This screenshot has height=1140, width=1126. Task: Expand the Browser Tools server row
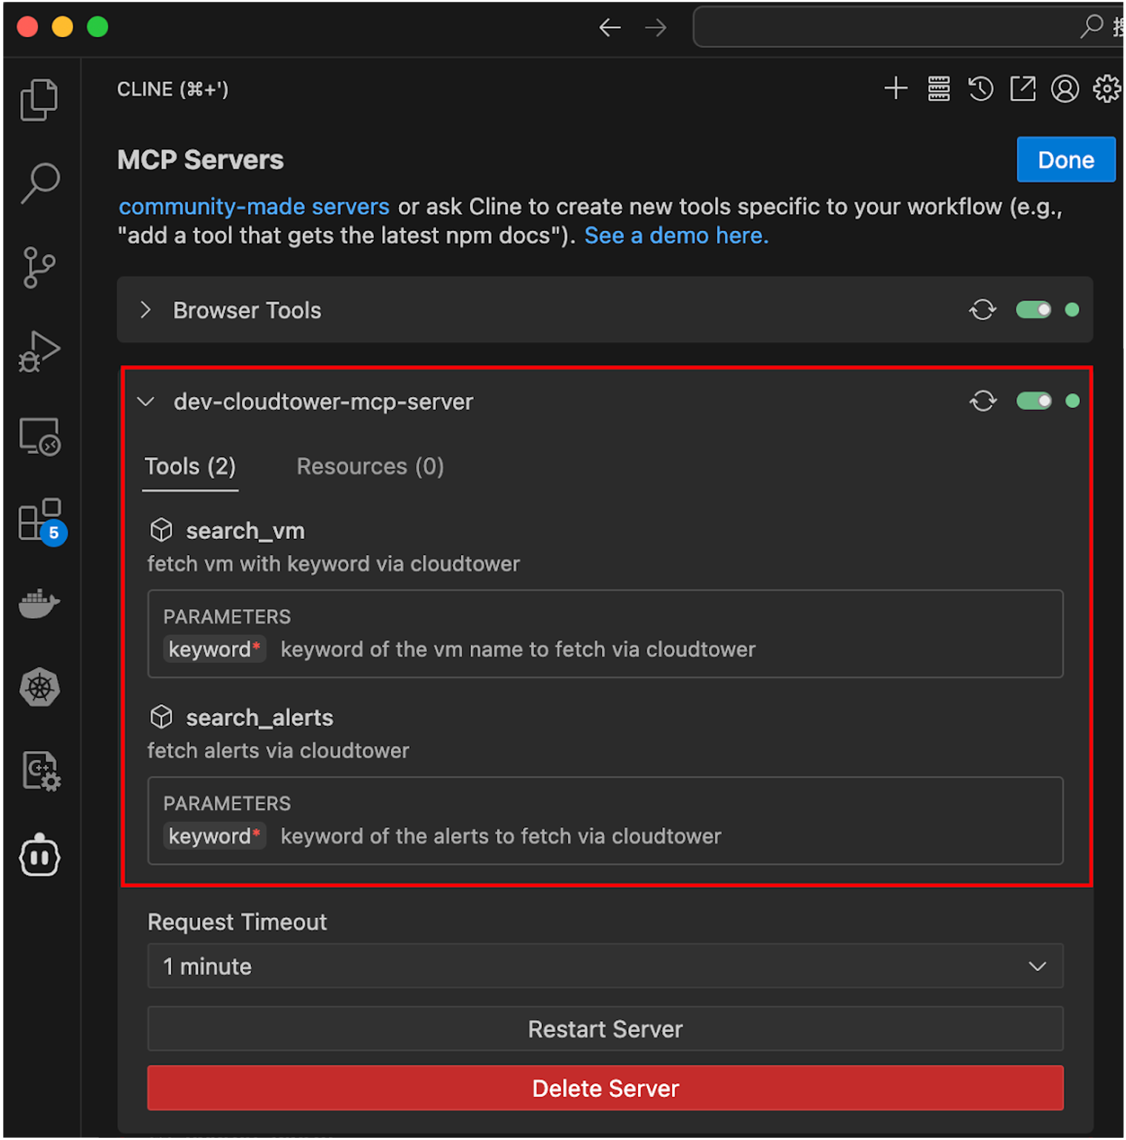click(146, 310)
